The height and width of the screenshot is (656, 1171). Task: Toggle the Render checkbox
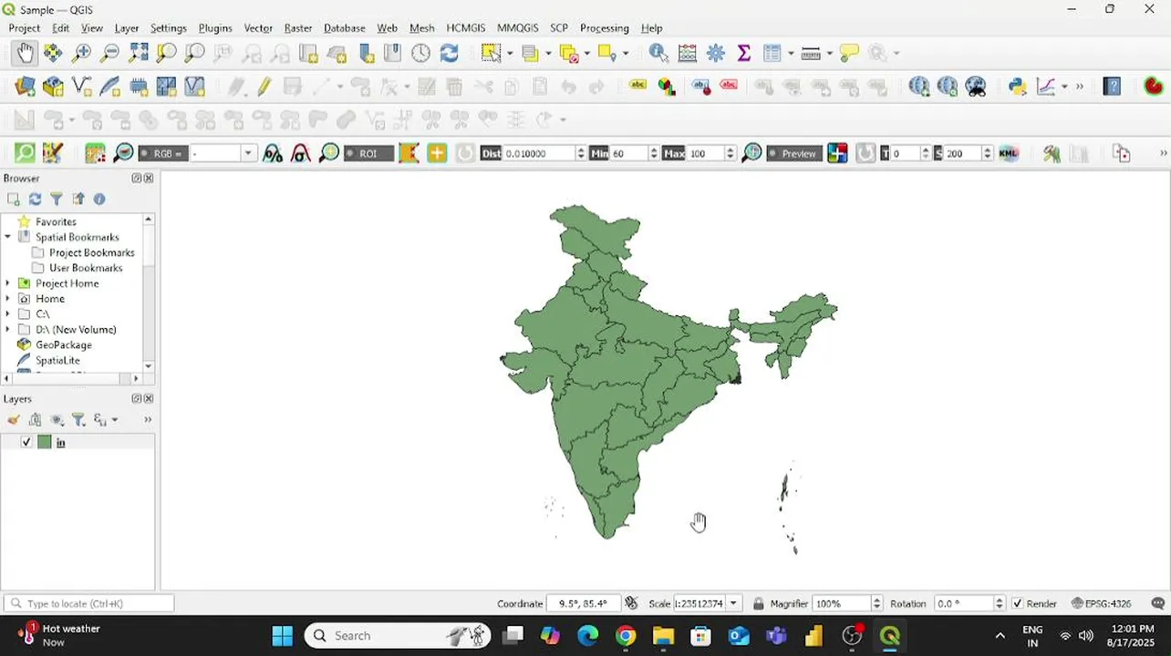[1017, 603]
